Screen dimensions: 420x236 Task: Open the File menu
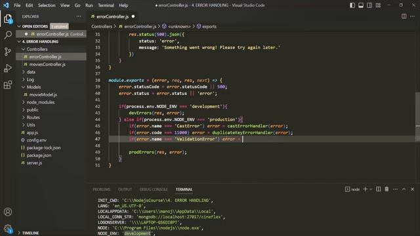pyautogui.click(x=17, y=5)
